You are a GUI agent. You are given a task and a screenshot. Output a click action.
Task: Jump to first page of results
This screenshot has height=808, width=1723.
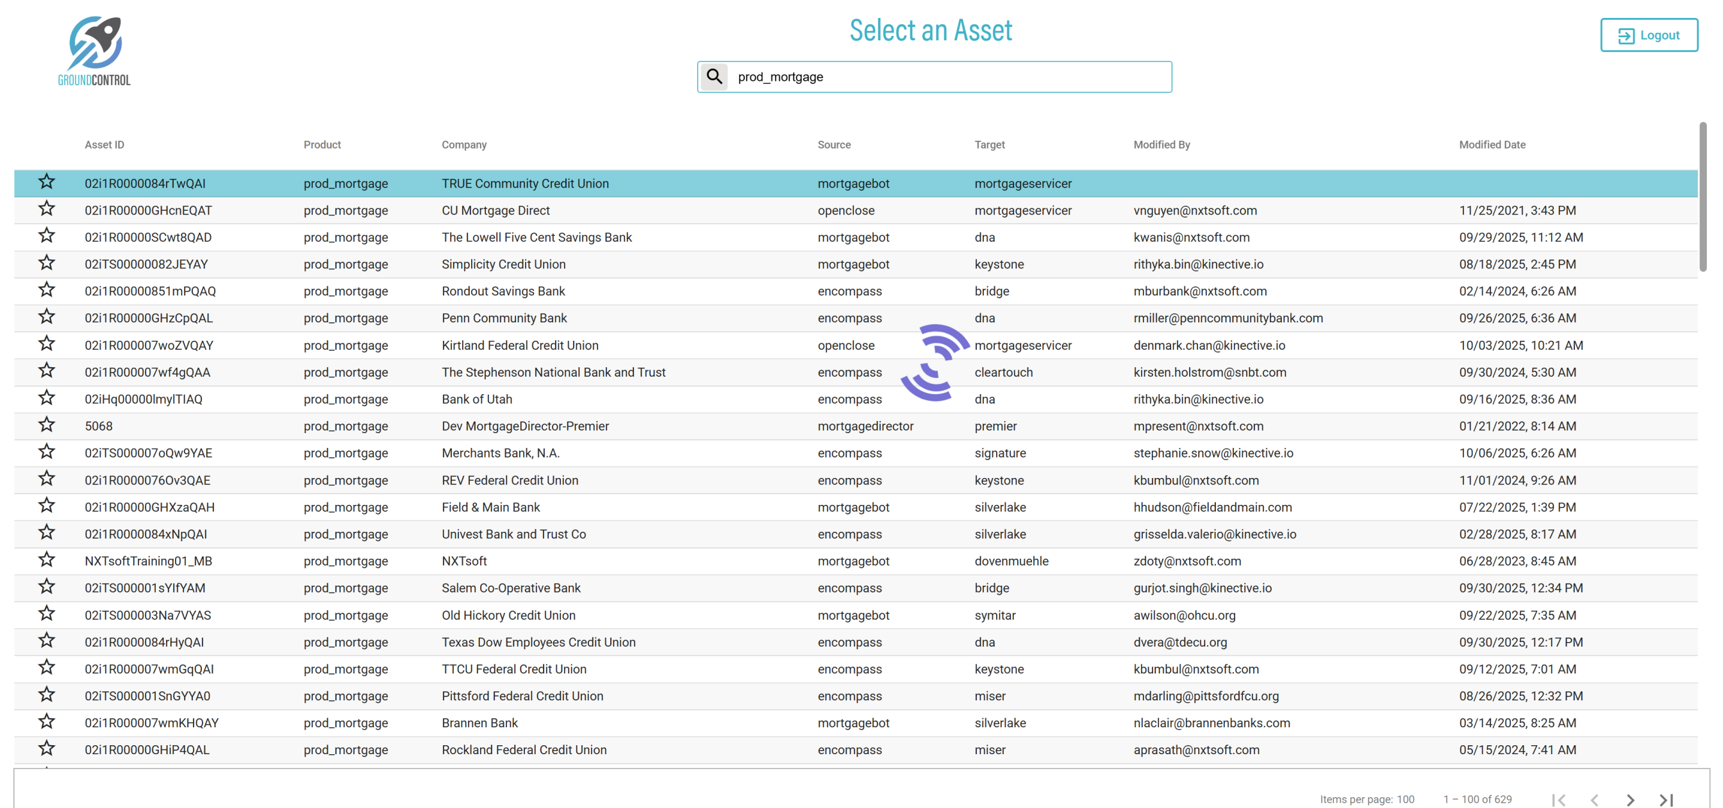[1558, 799]
